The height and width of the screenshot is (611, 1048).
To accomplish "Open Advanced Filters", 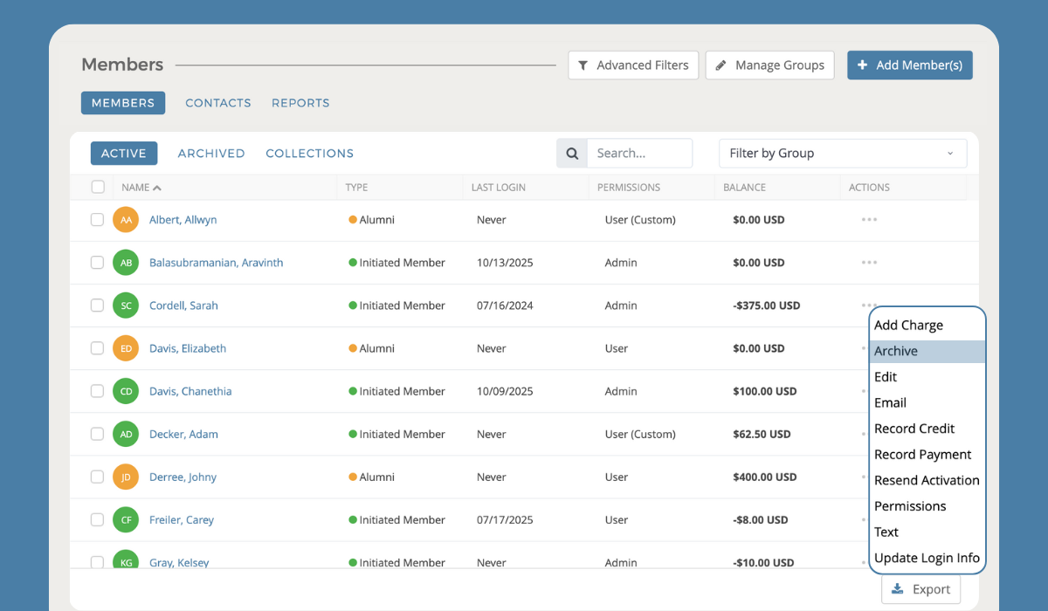I will (x=633, y=65).
